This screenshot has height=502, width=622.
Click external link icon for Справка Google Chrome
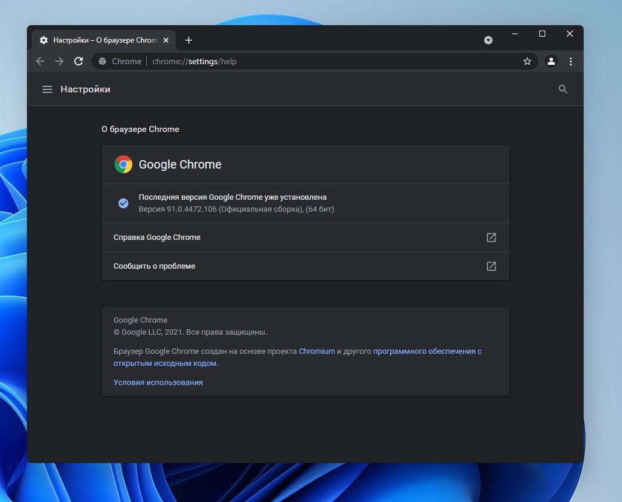[491, 238]
